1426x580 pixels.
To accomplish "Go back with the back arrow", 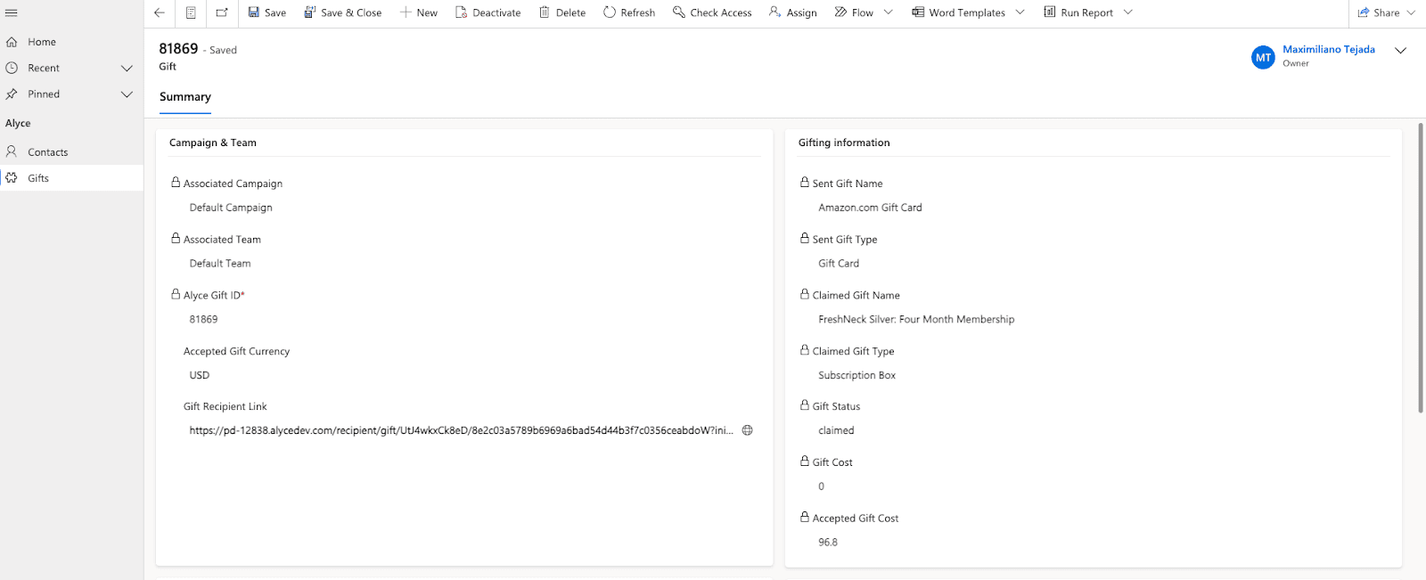I will tap(160, 12).
